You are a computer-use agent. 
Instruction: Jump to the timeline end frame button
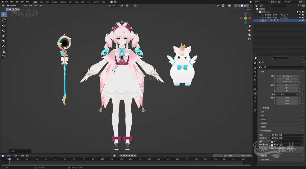click(135, 156)
